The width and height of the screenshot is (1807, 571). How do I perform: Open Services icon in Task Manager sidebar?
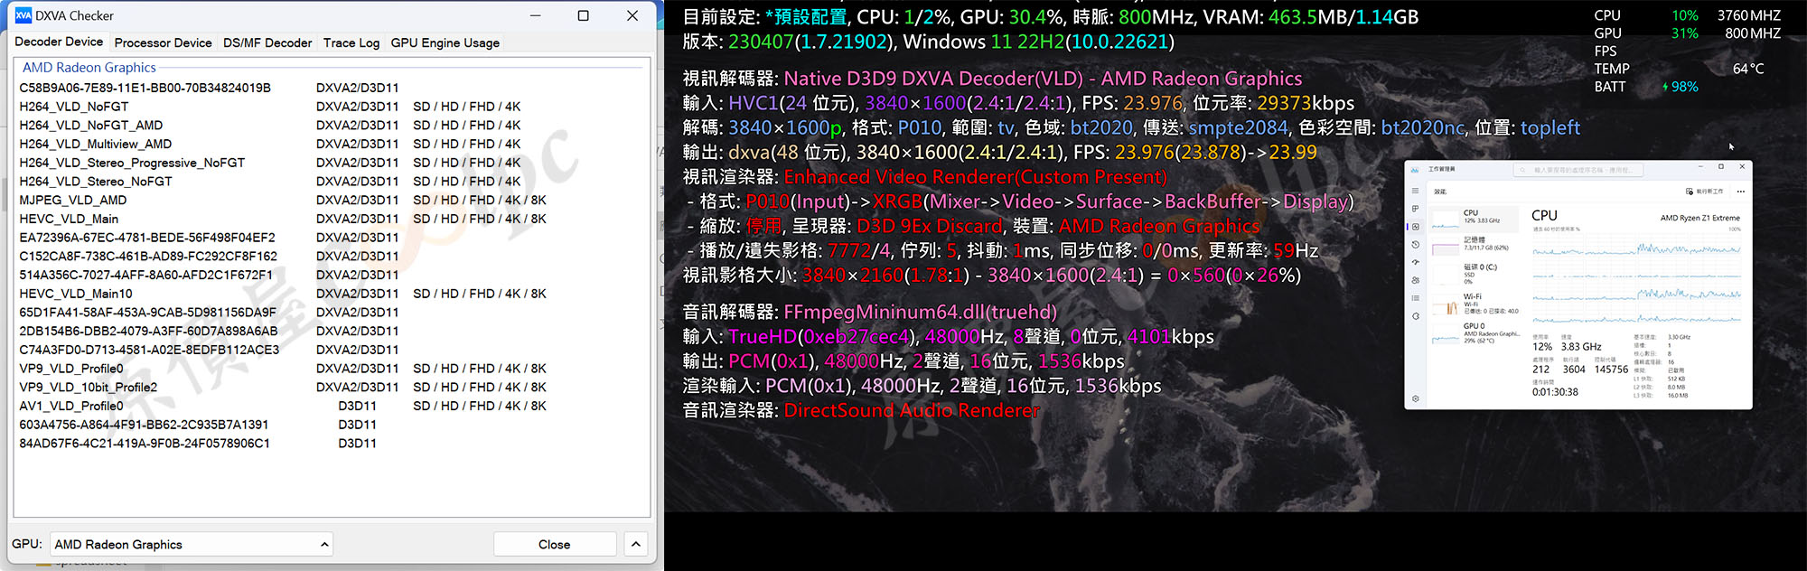pyautogui.click(x=1415, y=316)
